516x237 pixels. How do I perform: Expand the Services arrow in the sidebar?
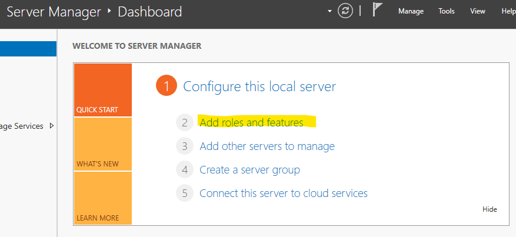coord(52,126)
